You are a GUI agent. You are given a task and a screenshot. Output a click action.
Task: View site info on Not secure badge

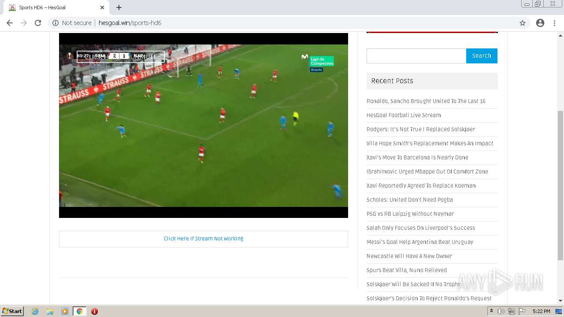(72, 23)
